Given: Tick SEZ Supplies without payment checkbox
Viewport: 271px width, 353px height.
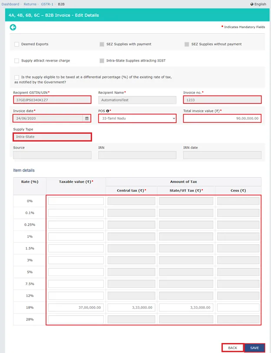Looking at the screenshot, I should 187,44.
